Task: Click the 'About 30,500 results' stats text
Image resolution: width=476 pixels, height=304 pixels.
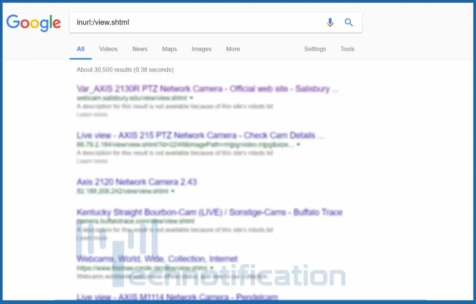Action: (125, 70)
